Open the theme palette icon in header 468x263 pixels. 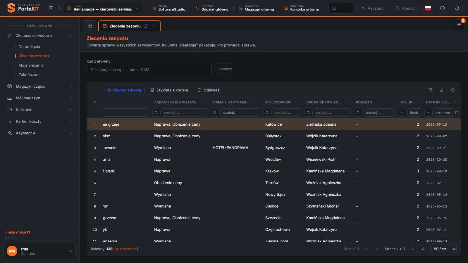[x=443, y=8]
